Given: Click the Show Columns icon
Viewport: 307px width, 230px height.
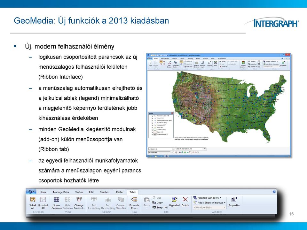Looking at the screenshot, I should (x=57, y=199).
